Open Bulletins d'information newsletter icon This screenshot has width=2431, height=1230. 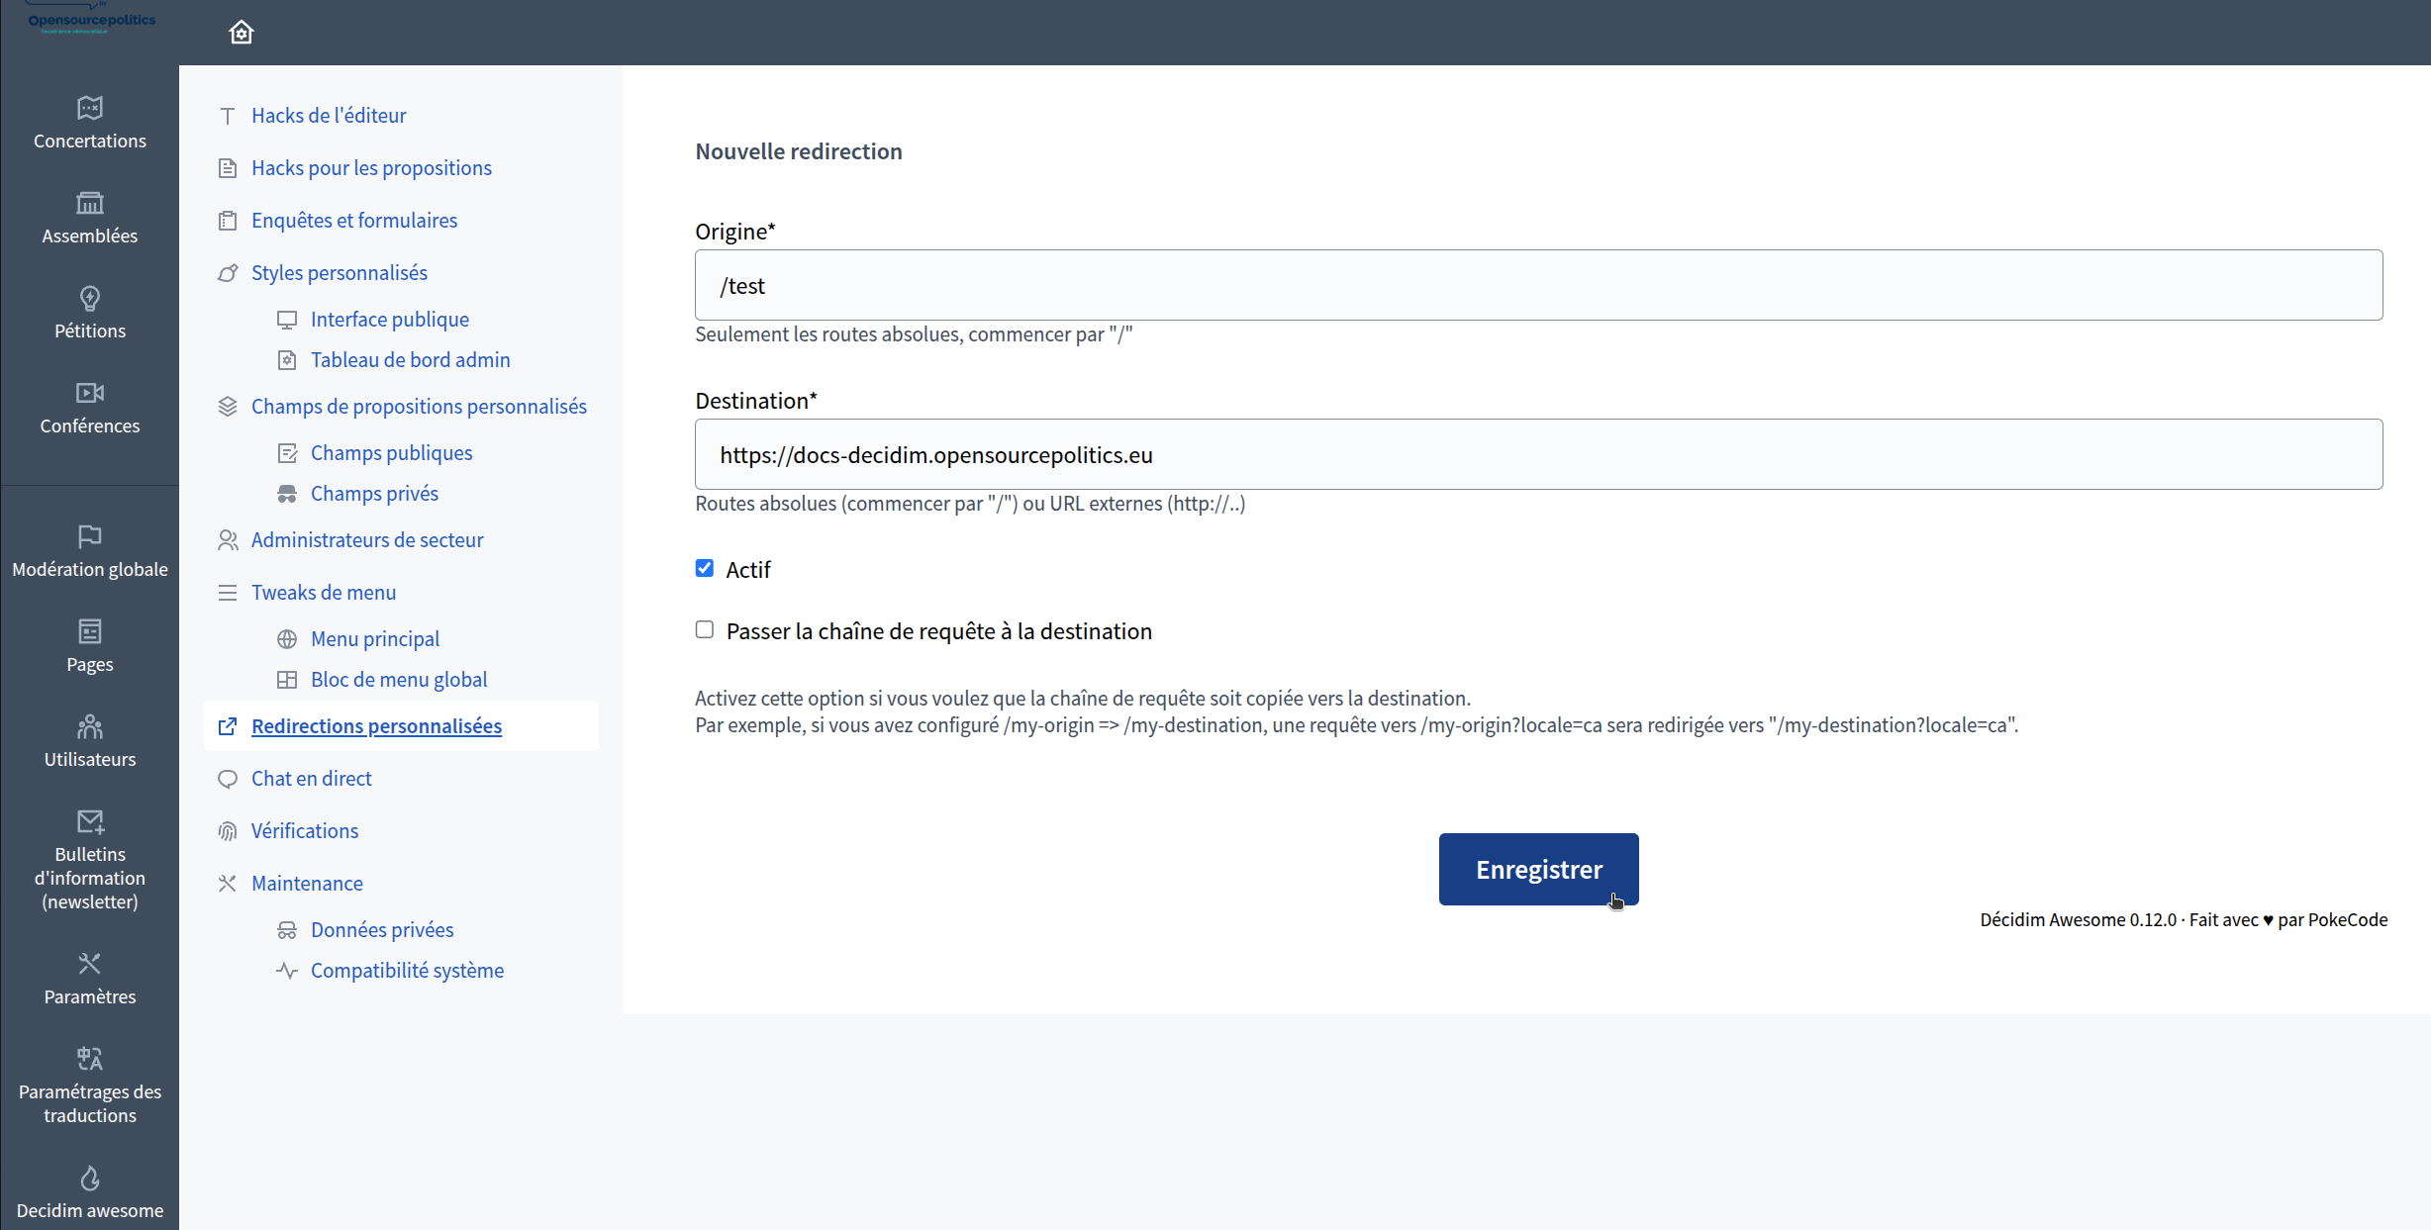tap(89, 821)
